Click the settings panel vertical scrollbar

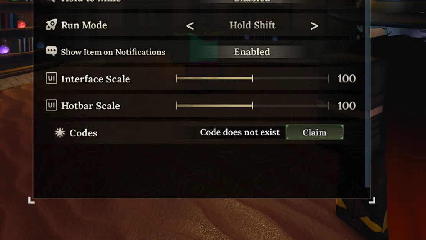(x=368, y=94)
